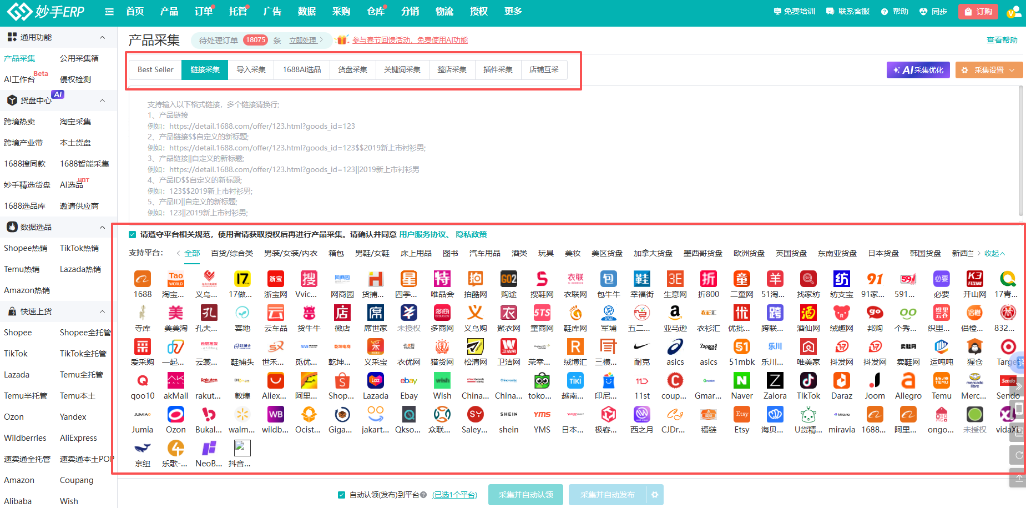Viewport: 1026px width, 508px height.
Task: Click the 1688 platform icon
Action: (143, 279)
